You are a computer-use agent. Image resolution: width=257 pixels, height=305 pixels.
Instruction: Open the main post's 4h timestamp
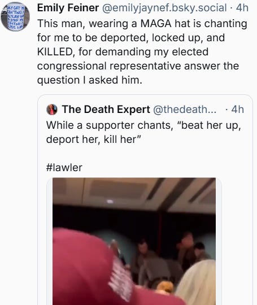click(242, 8)
